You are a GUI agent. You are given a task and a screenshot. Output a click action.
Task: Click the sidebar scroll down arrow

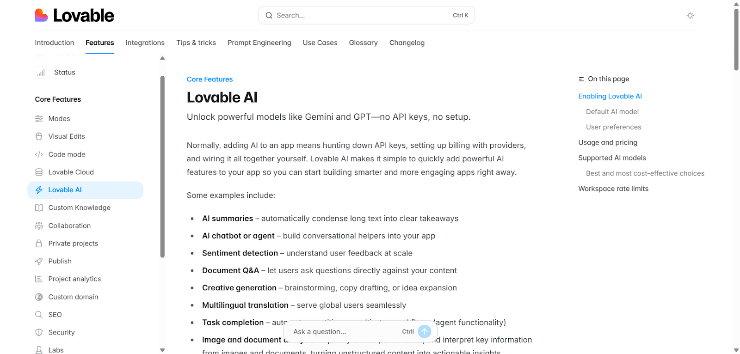click(x=162, y=350)
